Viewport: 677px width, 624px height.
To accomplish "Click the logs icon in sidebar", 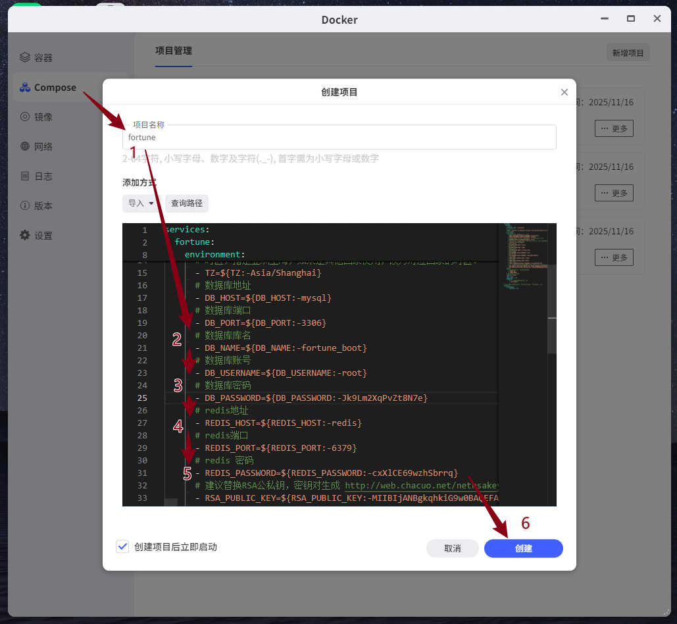I will (x=25, y=176).
